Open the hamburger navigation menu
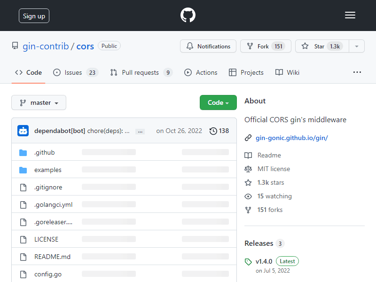376x282 pixels. (x=350, y=16)
